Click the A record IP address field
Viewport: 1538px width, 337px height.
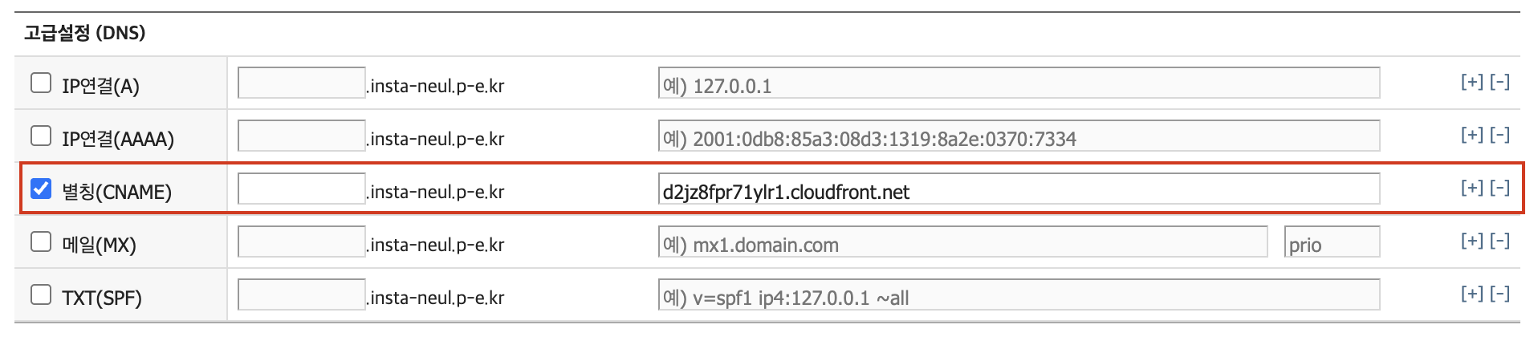click(x=1019, y=83)
